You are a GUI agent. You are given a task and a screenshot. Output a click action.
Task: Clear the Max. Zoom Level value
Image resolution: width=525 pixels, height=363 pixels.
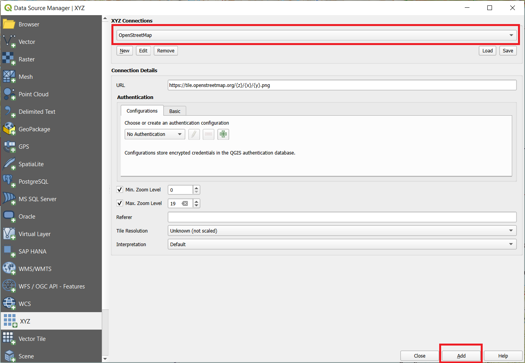pyautogui.click(x=185, y=203)
